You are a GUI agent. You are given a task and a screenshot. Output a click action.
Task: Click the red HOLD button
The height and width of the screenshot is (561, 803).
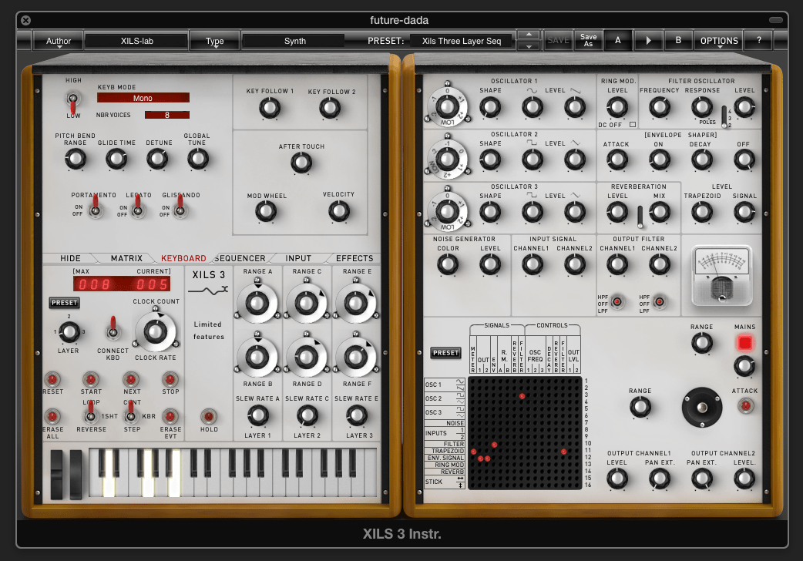tap(208, 416)
